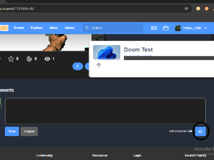Expand the Python_3948 account dropdown
Viewport: 214px width, 160px height.
[206, 28]
